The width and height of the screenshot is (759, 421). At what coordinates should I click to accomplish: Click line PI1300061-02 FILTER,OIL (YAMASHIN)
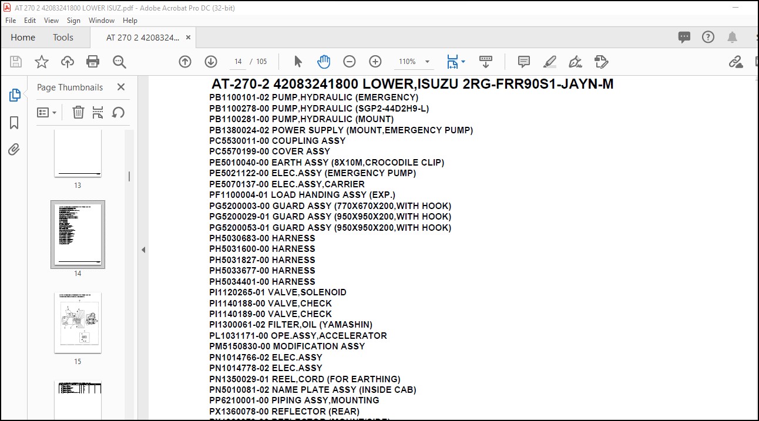291,325
